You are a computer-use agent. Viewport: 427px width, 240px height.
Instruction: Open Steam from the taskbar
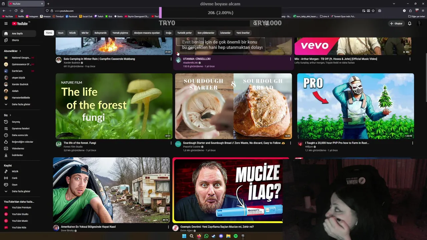(213, 236)
